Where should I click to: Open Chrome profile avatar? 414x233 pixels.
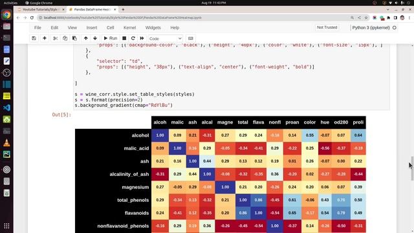tap(402, 17)
